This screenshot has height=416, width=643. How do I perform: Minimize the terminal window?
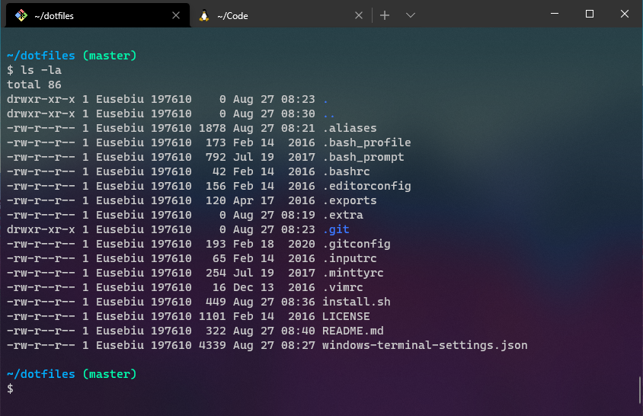point(555,14)
